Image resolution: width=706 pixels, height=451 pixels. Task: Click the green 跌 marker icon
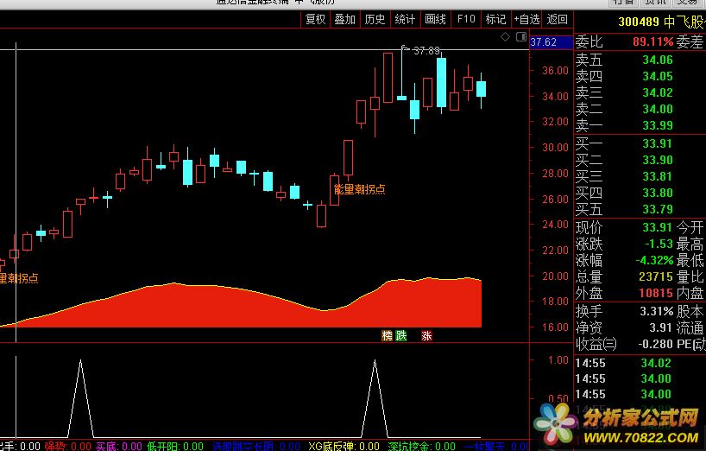400,335
